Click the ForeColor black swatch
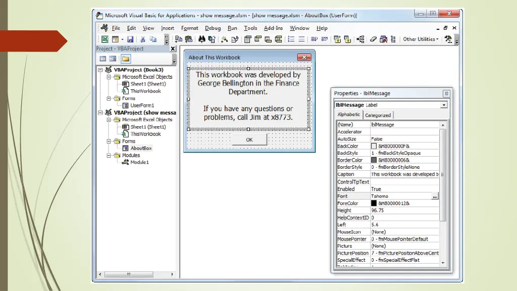 coord(374,203)
